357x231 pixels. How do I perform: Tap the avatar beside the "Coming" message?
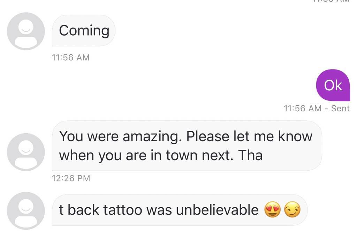point(26,31)
